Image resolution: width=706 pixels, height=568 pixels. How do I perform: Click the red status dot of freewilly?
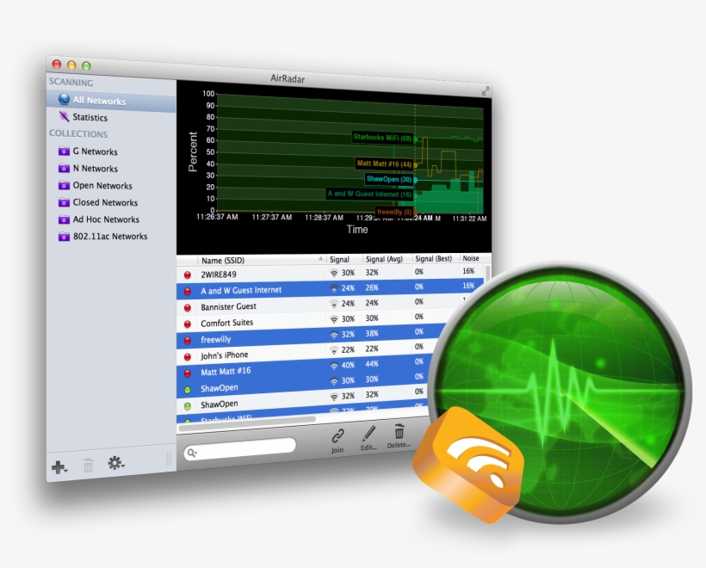tap(188, 341)
